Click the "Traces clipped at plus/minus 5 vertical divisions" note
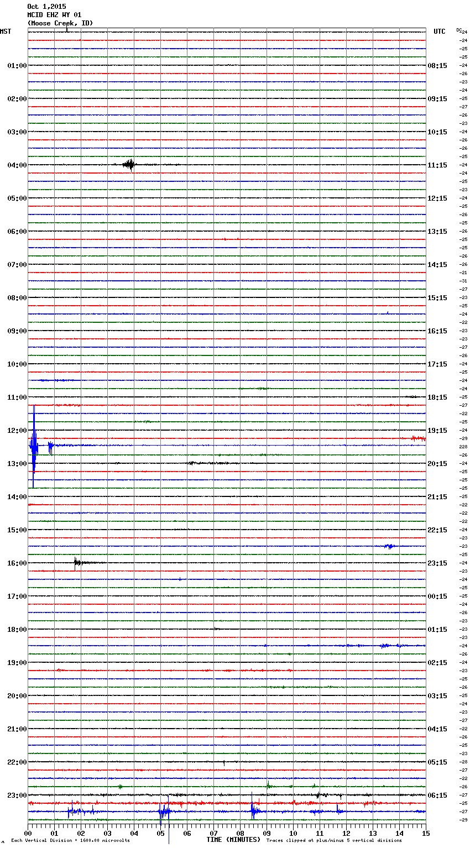This screenshot has height=848, width=470. tap(334, 840)
